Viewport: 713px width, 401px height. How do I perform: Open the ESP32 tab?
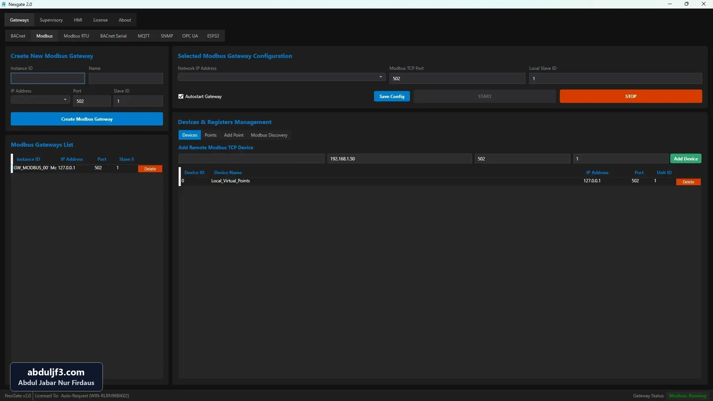213,36
